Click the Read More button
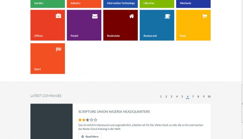This screenshot has width=243, height=139. click(90, 136)
